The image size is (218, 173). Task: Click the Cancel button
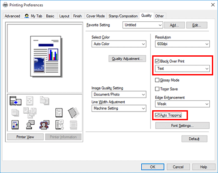(178, 167)
